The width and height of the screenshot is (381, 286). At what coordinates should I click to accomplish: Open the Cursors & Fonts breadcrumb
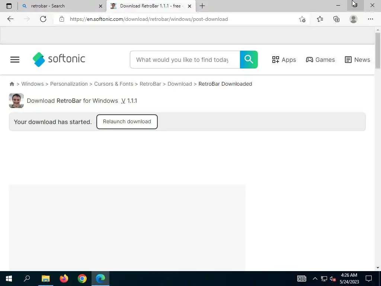point(114,84)
